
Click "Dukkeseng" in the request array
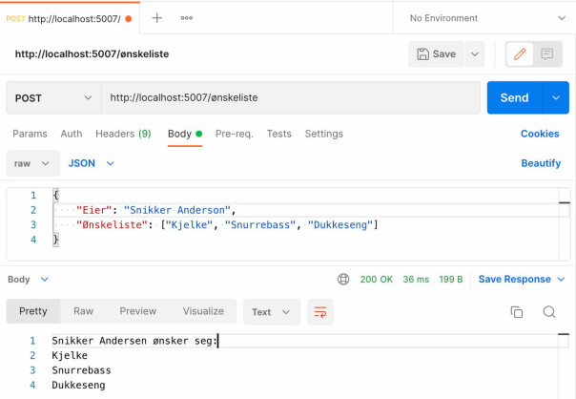point(340,224)
